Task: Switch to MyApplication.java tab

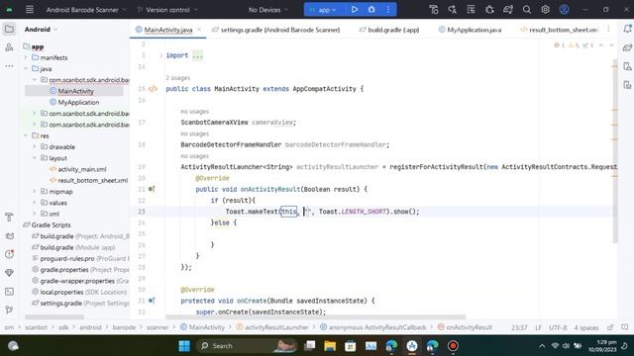Action: (470, 30)
